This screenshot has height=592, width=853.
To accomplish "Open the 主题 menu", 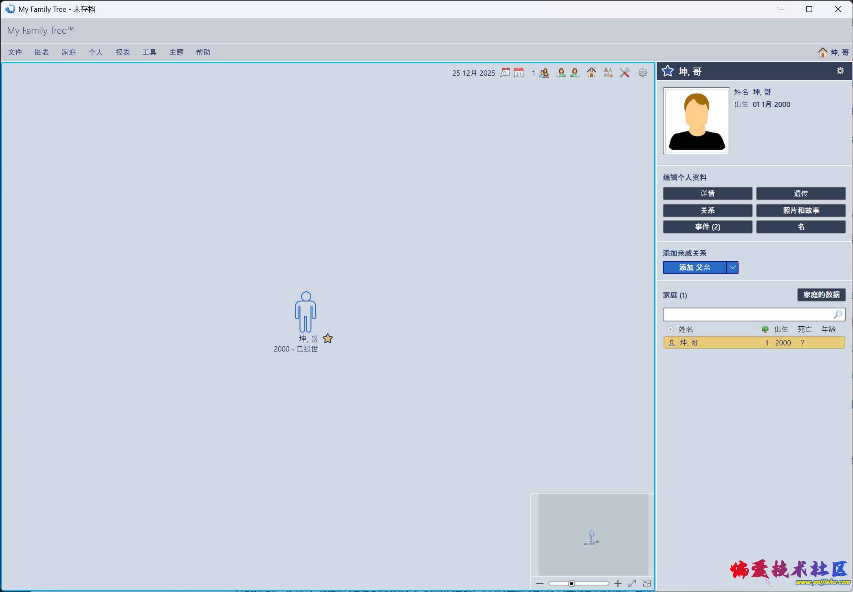I will tap(176, 52).
